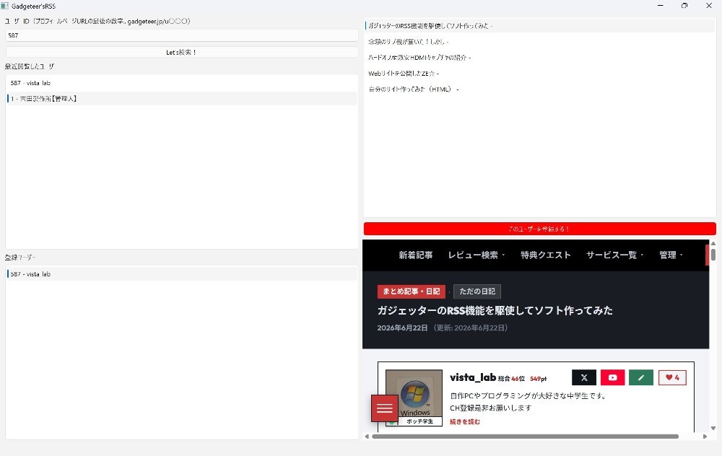Click the web view vertical scrollbar thumb
Viewport: 722px width, 456px height.
(x=713, y=255)
